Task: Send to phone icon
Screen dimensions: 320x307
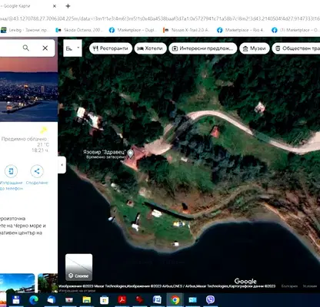Action: pos(11,171)
